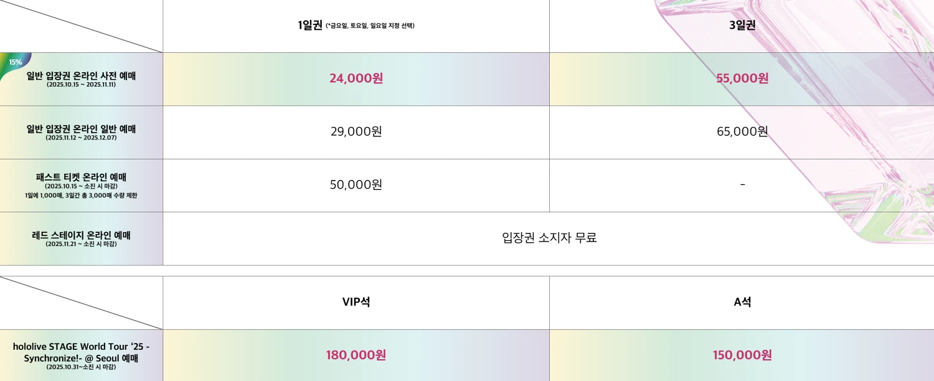Select the 65,000원 general three-day price

point(742,131)
